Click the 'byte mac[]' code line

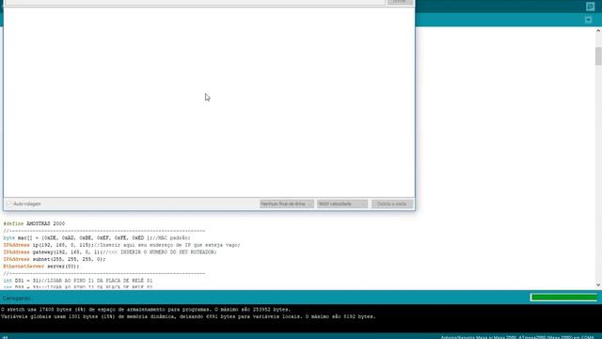coord(96,238)
